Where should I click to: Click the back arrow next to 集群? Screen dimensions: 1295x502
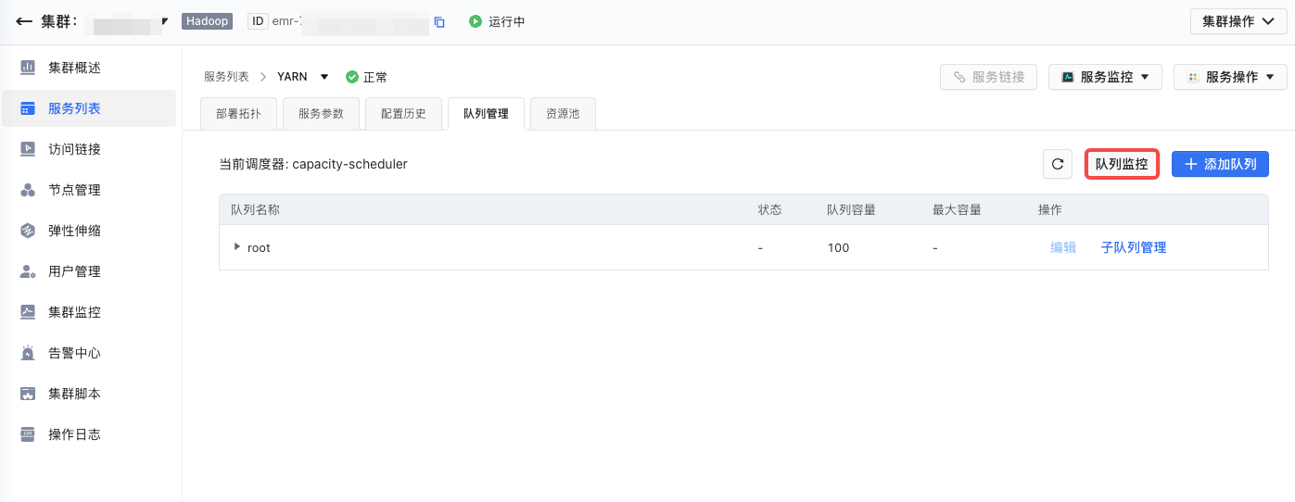pos(25,21)
